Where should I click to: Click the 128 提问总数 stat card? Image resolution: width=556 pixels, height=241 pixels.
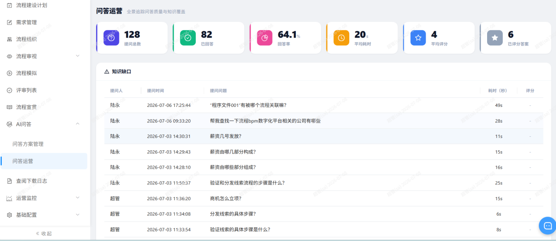click(132, 38)
